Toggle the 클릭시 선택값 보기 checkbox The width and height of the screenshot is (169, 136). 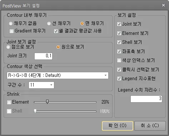(119, 69)
